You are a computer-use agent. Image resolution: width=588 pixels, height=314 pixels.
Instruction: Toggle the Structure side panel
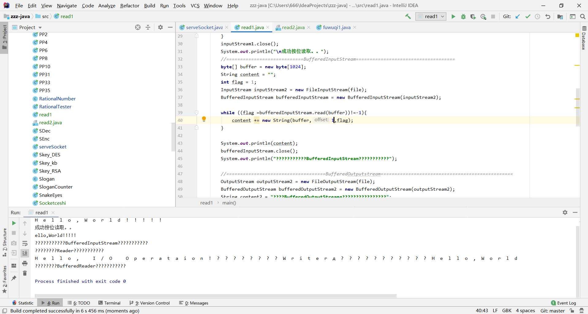click(x=4, y=242)
